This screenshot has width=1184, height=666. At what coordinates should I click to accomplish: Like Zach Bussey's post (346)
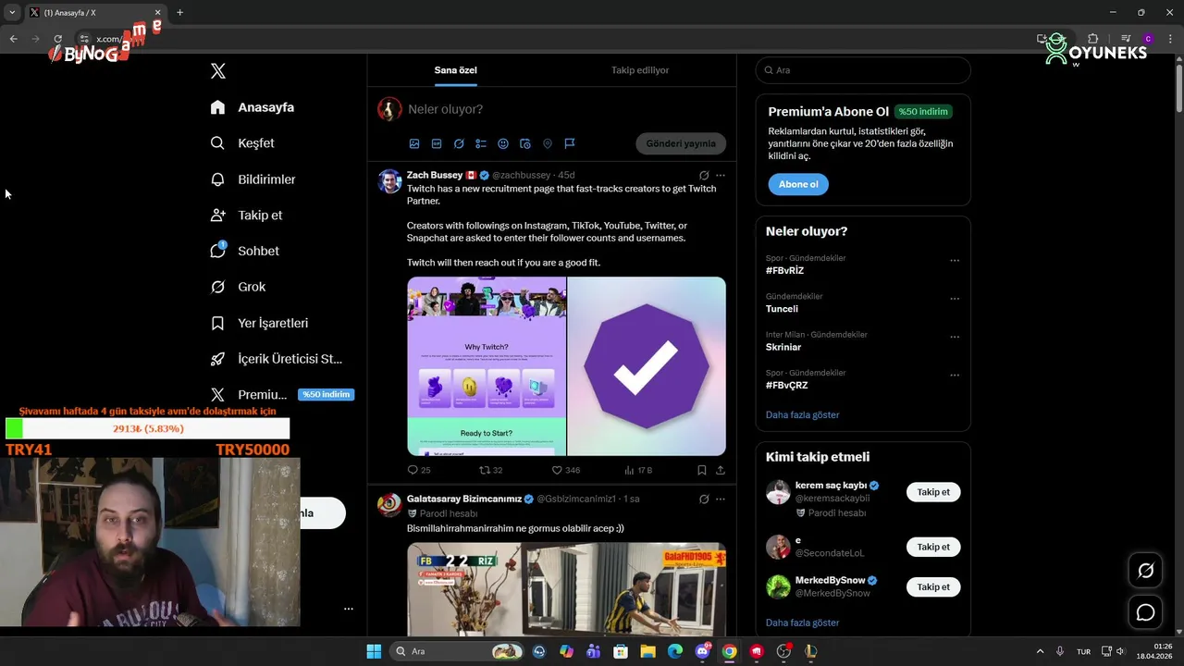(x=566, y=470)
